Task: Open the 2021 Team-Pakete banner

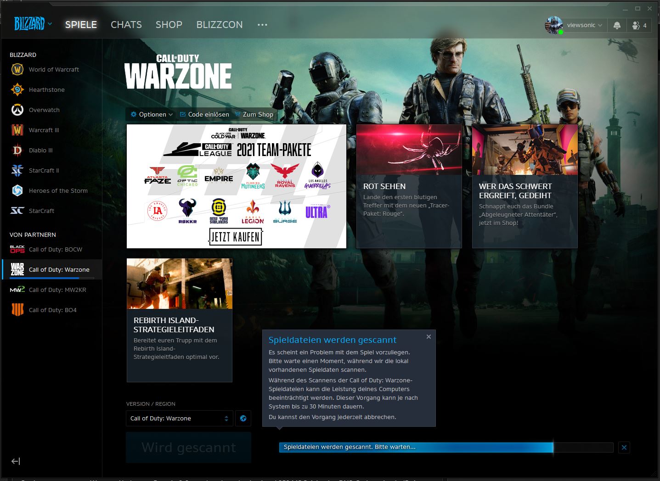Action: click(x=237, y=186)
